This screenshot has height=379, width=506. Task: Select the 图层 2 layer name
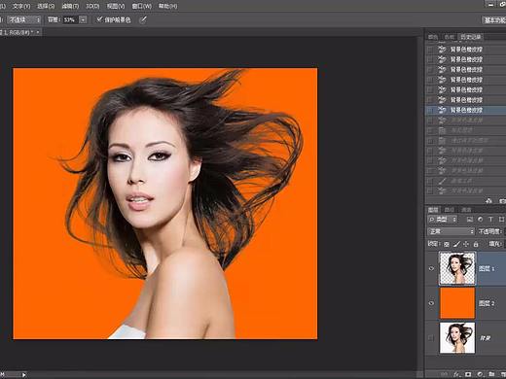487,303
